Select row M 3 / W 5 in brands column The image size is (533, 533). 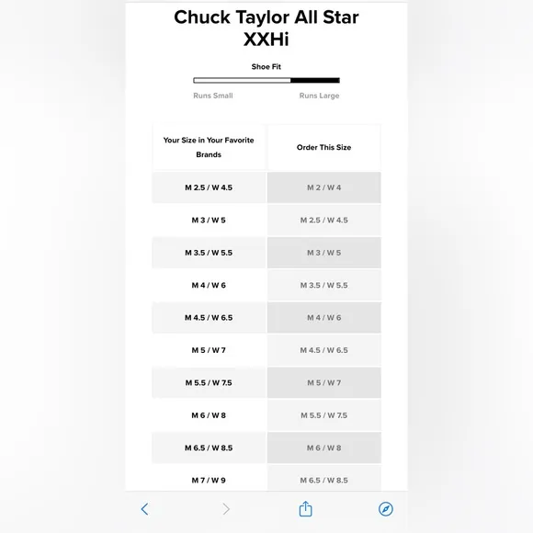coord(209,220)
